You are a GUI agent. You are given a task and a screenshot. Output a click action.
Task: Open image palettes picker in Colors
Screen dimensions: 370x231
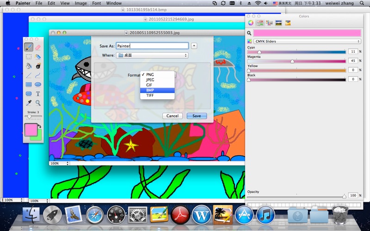click(278, 23)
